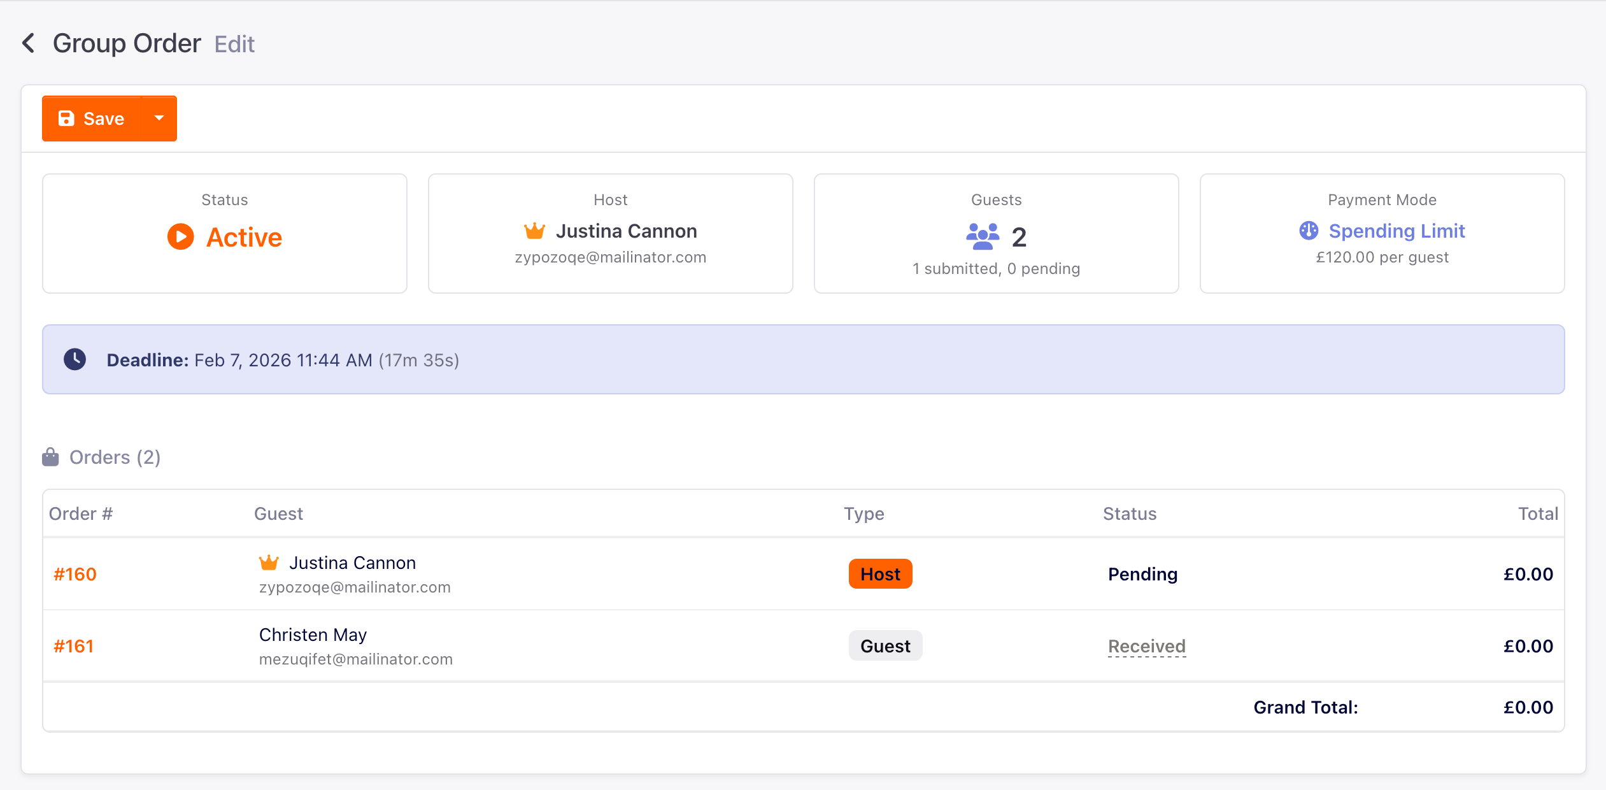Click the Total column header
This screenshot has width=1606, height=790.
coord(1538,513)
